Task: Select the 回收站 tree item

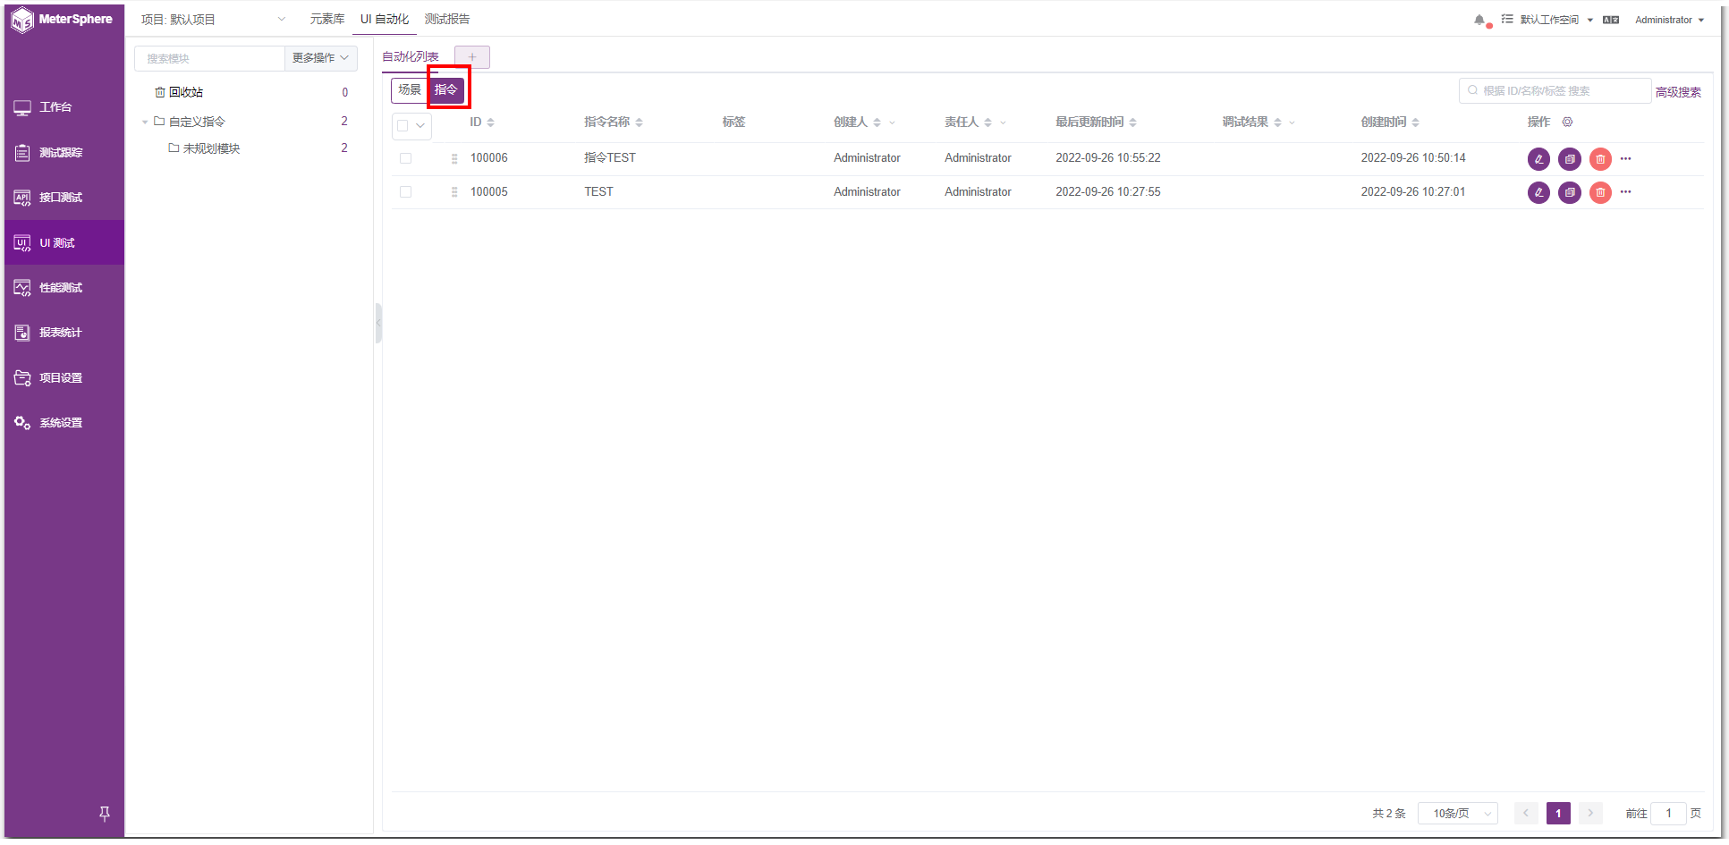Action: pos(186,92)
